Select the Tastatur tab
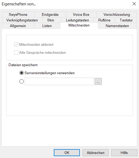Viewport: 139px width, 158px height. click(x=126, y=20)
